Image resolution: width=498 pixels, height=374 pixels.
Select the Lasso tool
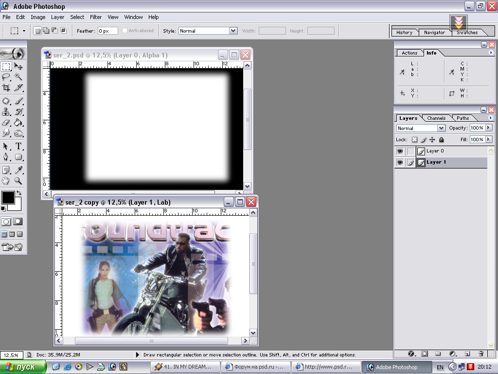coord(6,77)
